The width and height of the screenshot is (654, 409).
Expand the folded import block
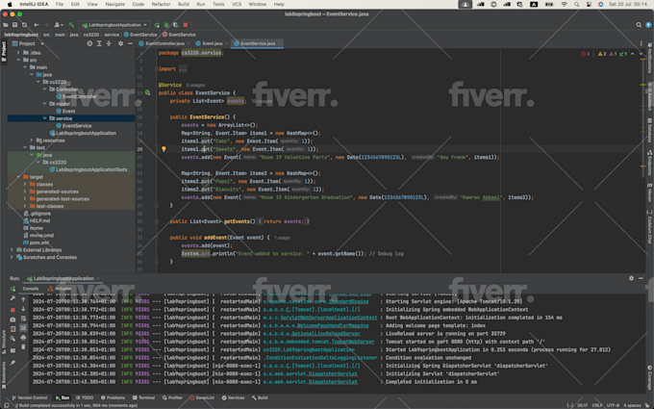[x=183, y=69]
